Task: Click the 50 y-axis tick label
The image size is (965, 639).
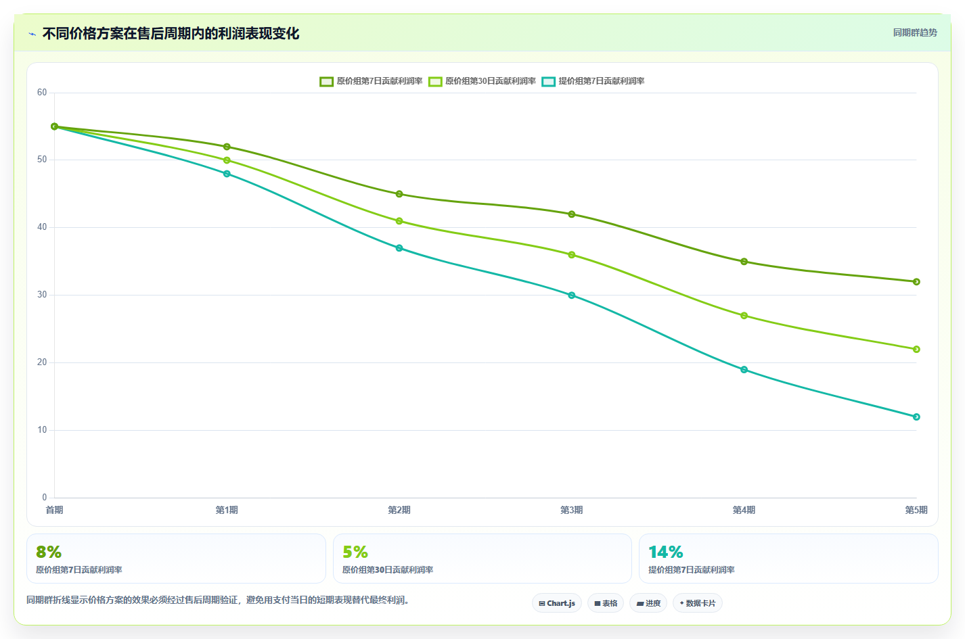Action: point(42,160)
